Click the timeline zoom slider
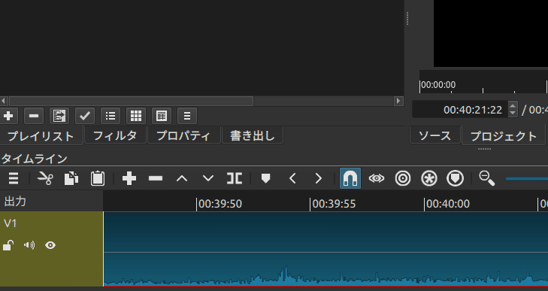Image resolution: width=548 pixels, height=291 pixels. [x=527, y=179]
